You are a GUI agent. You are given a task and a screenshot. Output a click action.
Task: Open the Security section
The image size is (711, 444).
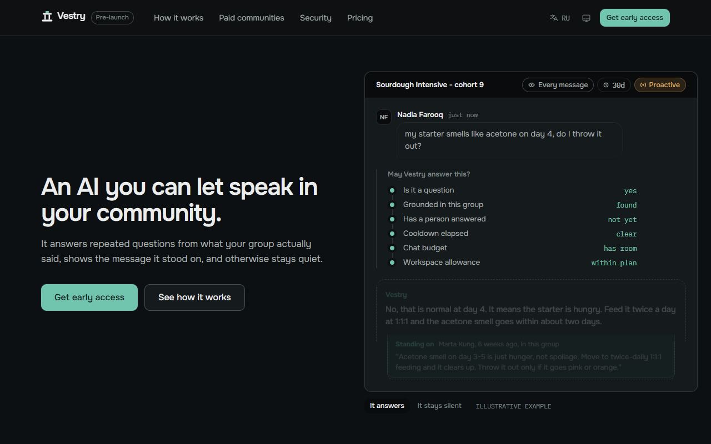tap(316, 18)
